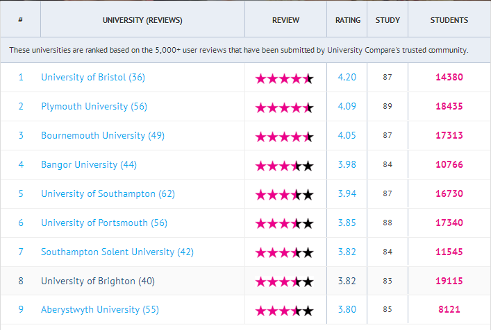
Task: Click the REVIEW column header
Action: tap(285, 20)
